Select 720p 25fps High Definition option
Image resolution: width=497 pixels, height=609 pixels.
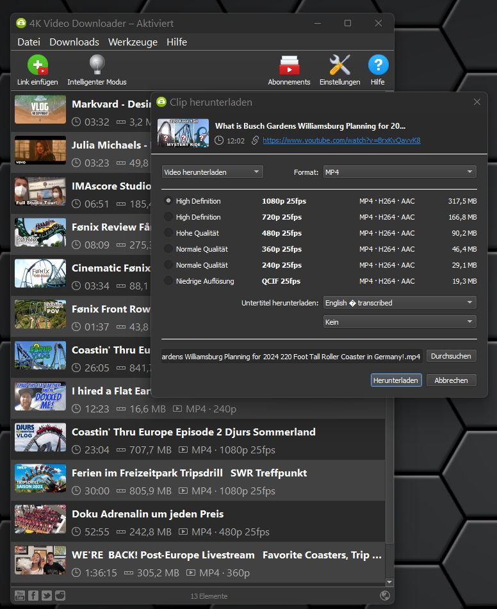coord(168,216)
